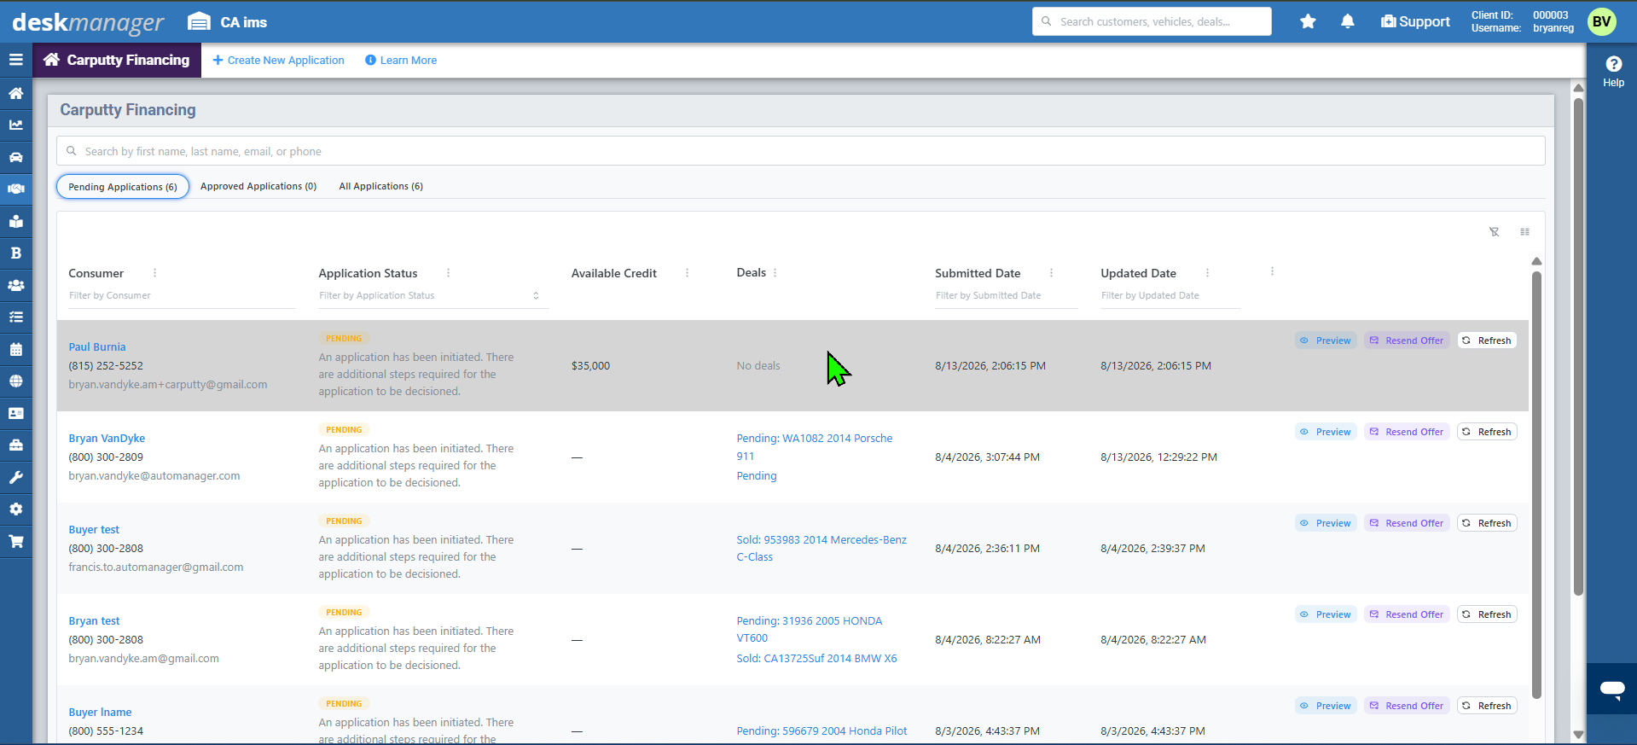
Task: Open Deals column options menu
Action: coord(775,273)
